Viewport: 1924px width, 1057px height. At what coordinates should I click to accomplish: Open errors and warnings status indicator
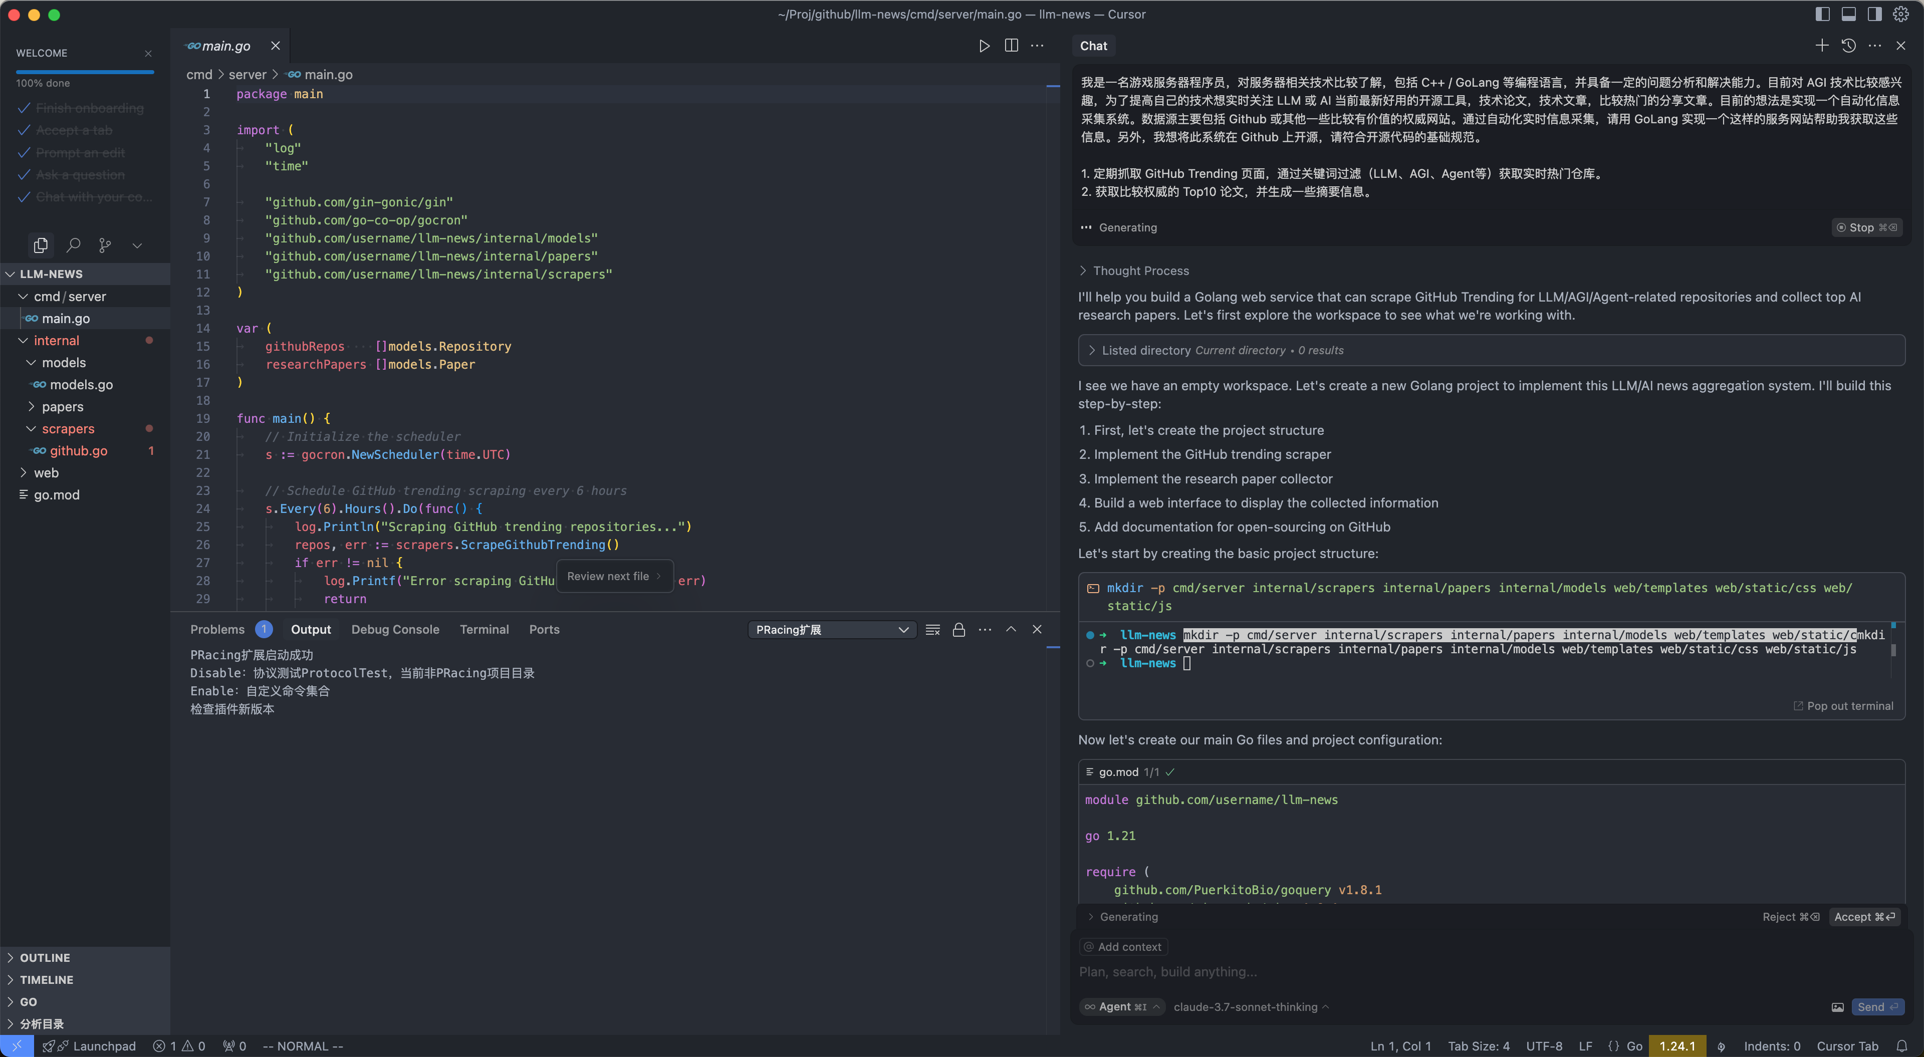[x=179, y=1046]
